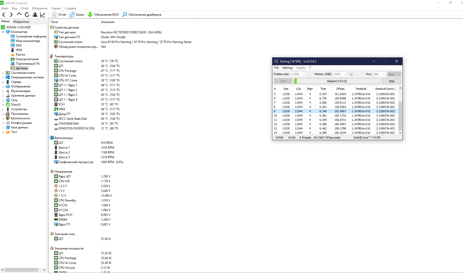Click the Refresh icon in toolbar
Screen dimensions: 463x273
coord(27,15)
